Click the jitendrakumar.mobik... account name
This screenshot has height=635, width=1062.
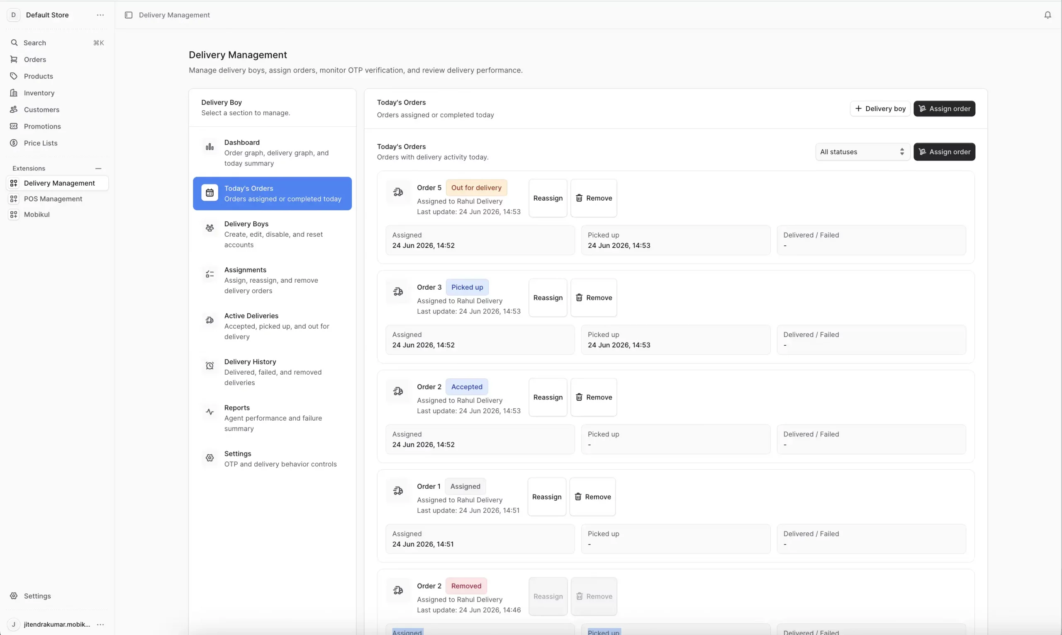tap(57, 625)
